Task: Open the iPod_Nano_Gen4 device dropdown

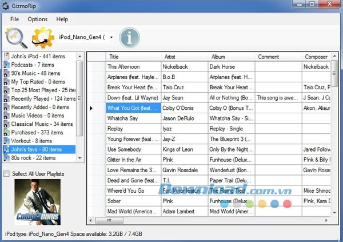Action: [x=111, y=38]
